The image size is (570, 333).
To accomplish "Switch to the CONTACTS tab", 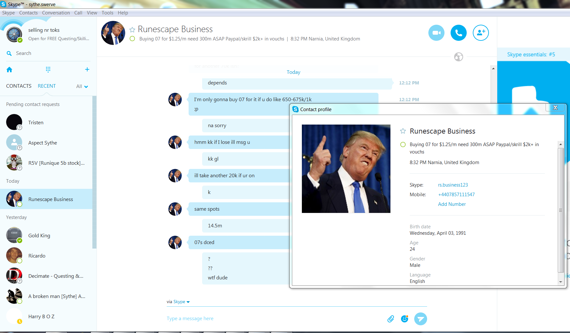I will point(19,86).
